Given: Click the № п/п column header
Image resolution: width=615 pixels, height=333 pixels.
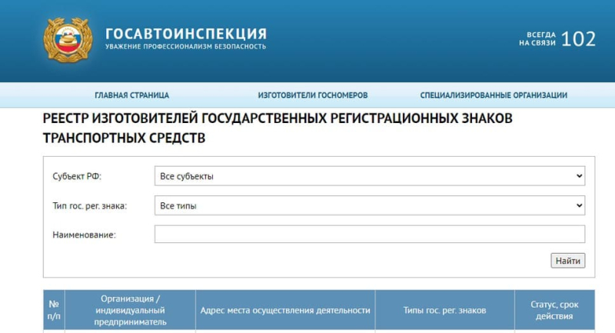Looking at the screenshot, I should pos(54,310).
